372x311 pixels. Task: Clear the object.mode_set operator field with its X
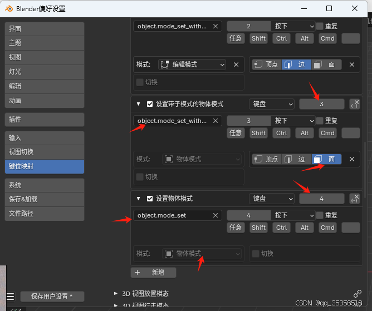[x=215, y=215]
